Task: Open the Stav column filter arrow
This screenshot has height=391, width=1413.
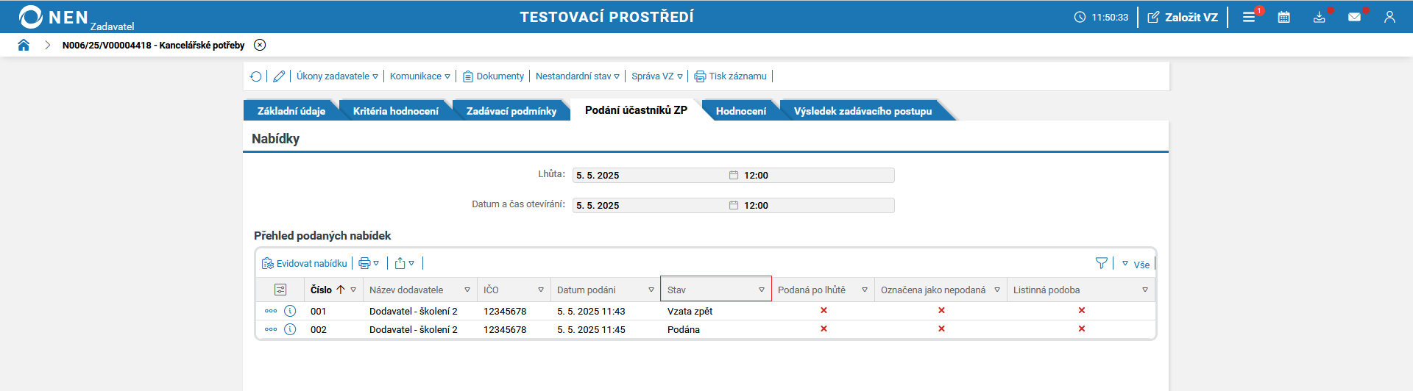Action: click(x=762, y=290)
